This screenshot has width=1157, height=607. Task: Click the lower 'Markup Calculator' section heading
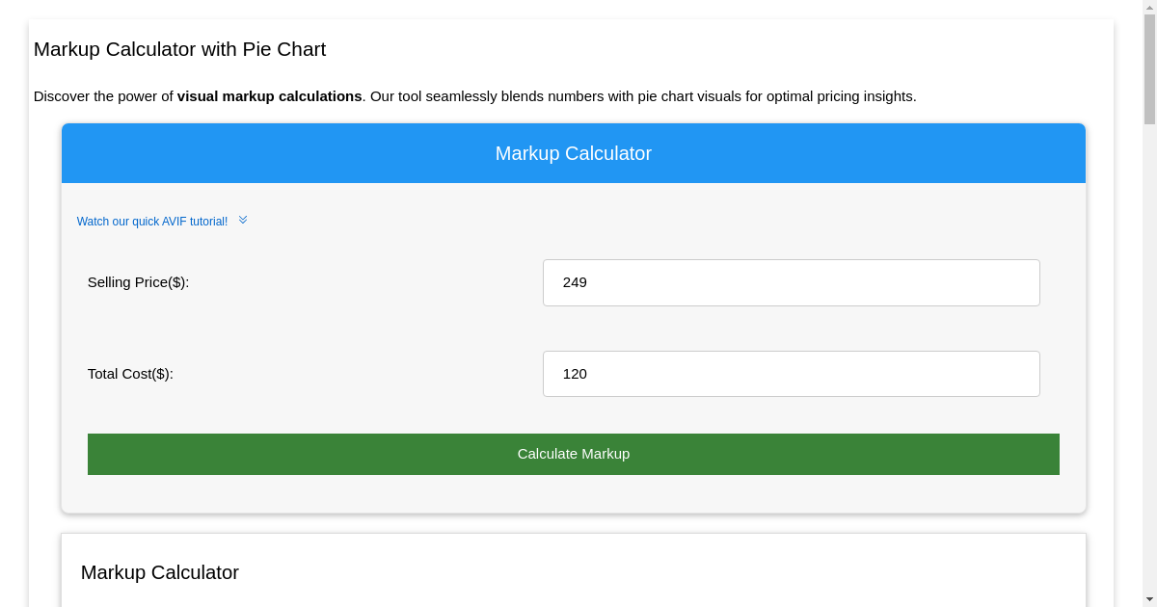pyautogui.click(x=159, y=572)
